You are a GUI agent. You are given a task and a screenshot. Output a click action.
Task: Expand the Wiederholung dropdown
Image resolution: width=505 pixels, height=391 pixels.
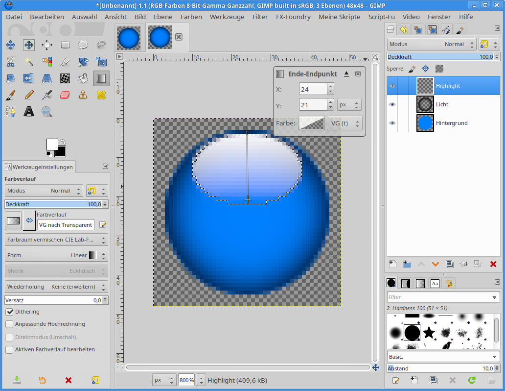coord(56,287)
